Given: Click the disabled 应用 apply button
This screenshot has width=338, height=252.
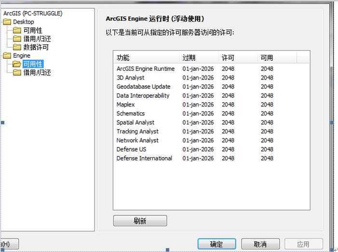Looking at the screenshot, I should (303, 244).
